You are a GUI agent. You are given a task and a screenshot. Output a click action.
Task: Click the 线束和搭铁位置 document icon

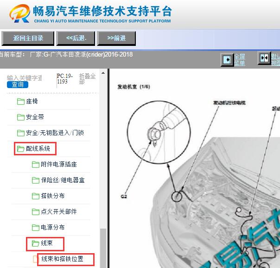(x=35, y=259)
